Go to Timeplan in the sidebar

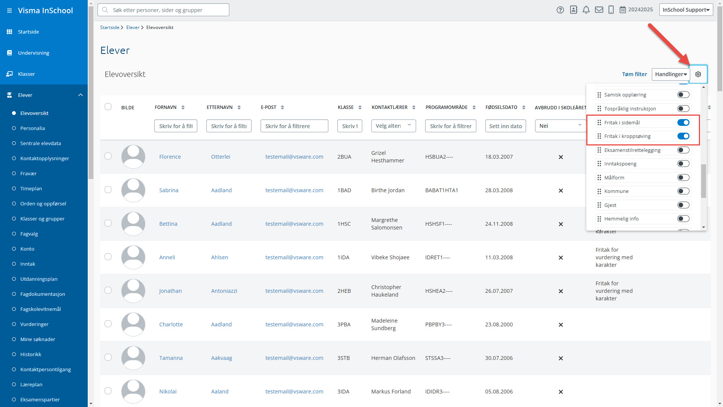click(x=31, y=188)
